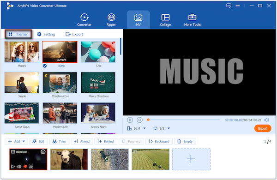Switch to the Theme sub-tab
277x180 pixels.
(x=18, y=34)
